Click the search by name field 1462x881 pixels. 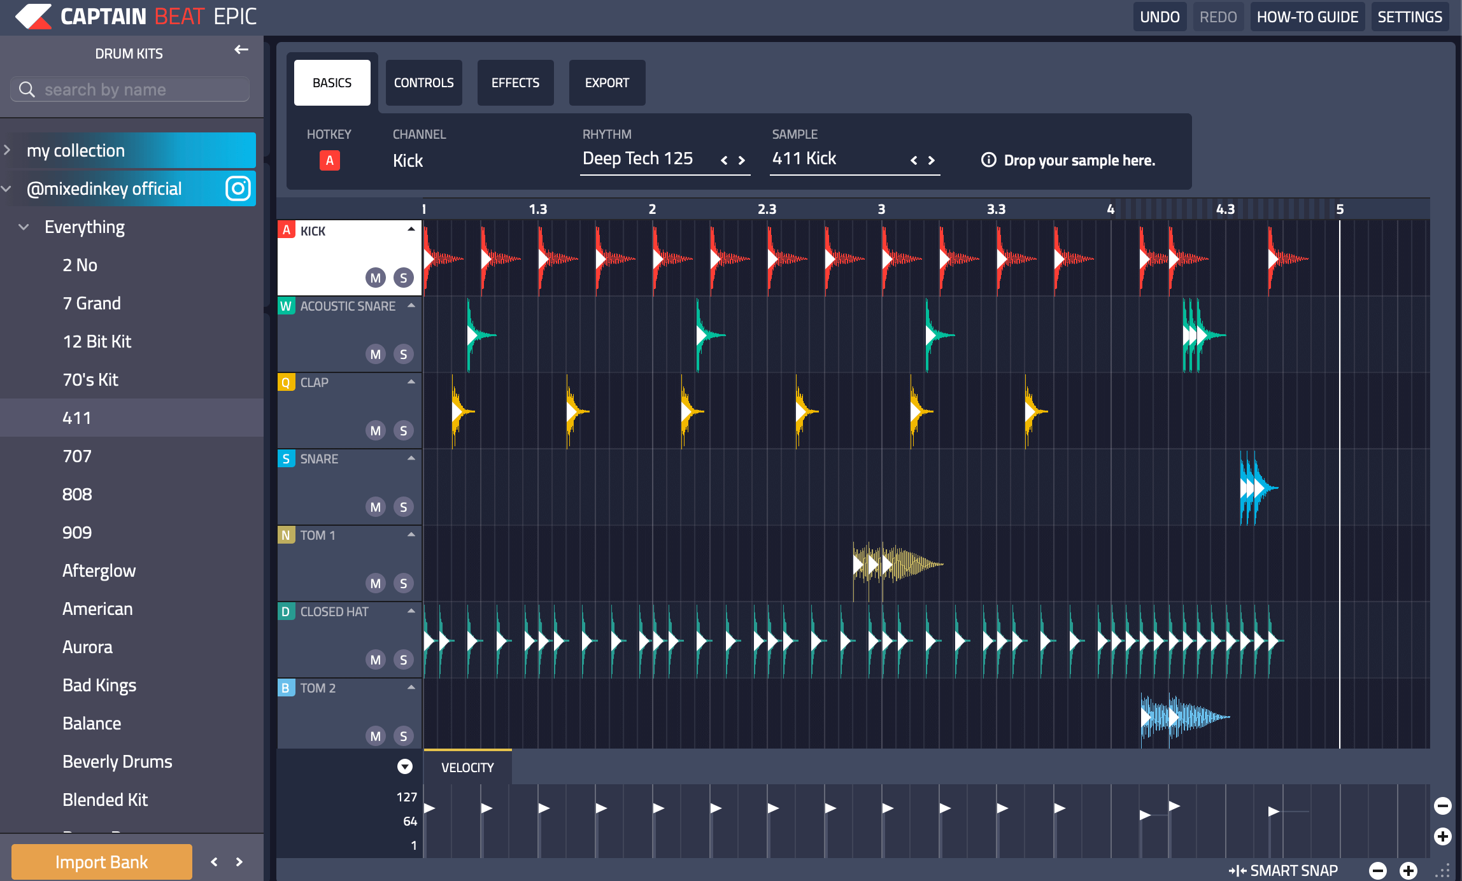(130, 89)
